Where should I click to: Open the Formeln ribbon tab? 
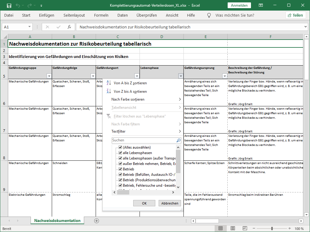pyautogui.click(x=101, y=15)
